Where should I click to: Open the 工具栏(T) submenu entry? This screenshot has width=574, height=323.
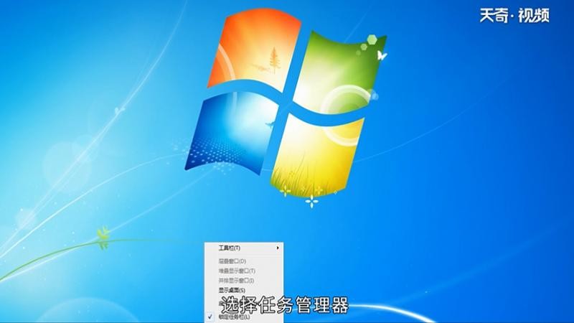[244, 248]
